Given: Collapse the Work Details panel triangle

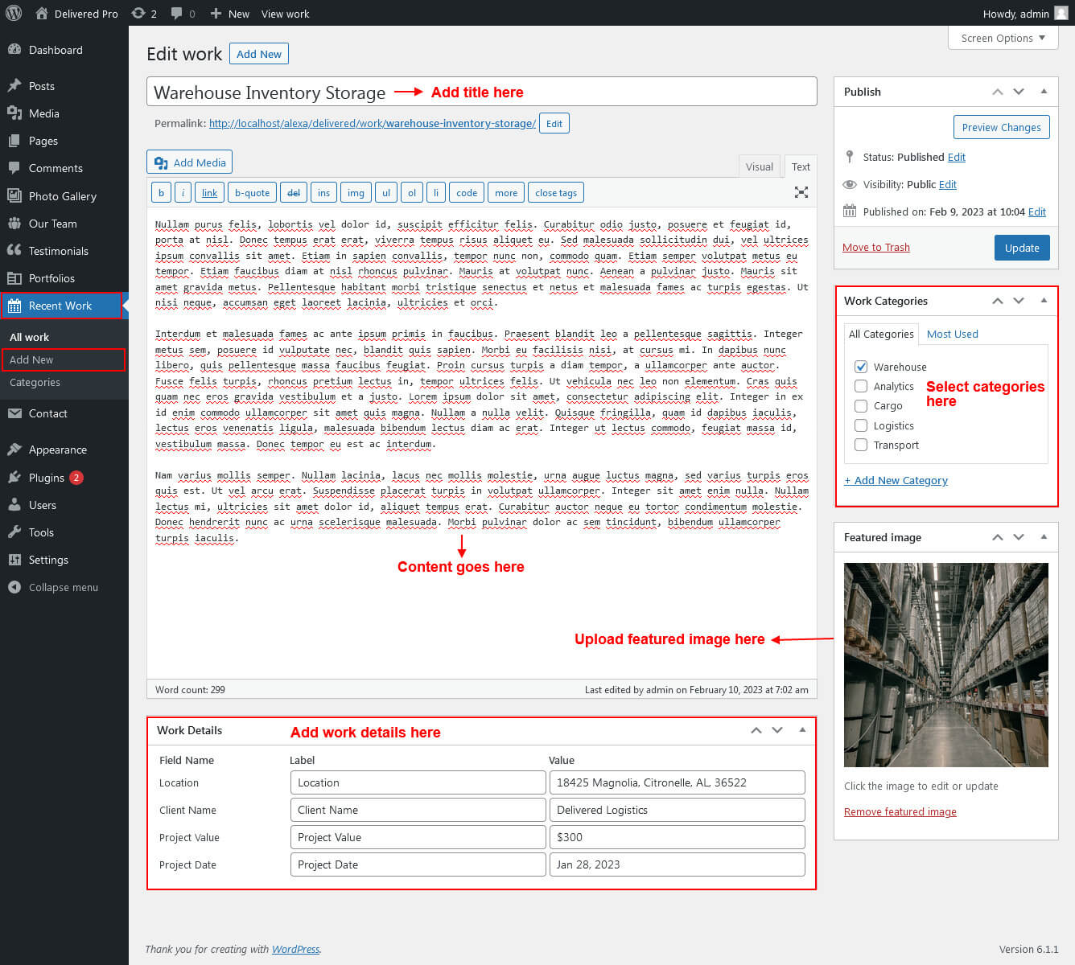Looking at the screenshot, I should 802,730.
